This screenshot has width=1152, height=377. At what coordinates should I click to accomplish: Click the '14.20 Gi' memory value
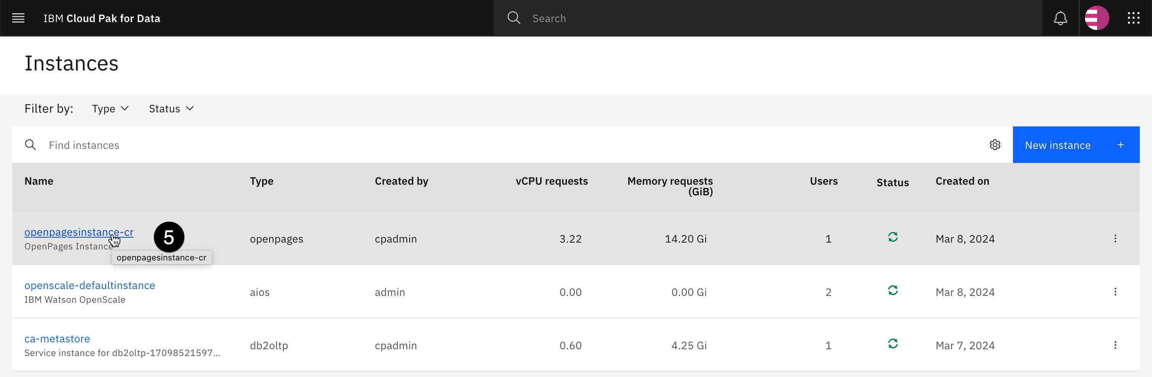(686, 239)
